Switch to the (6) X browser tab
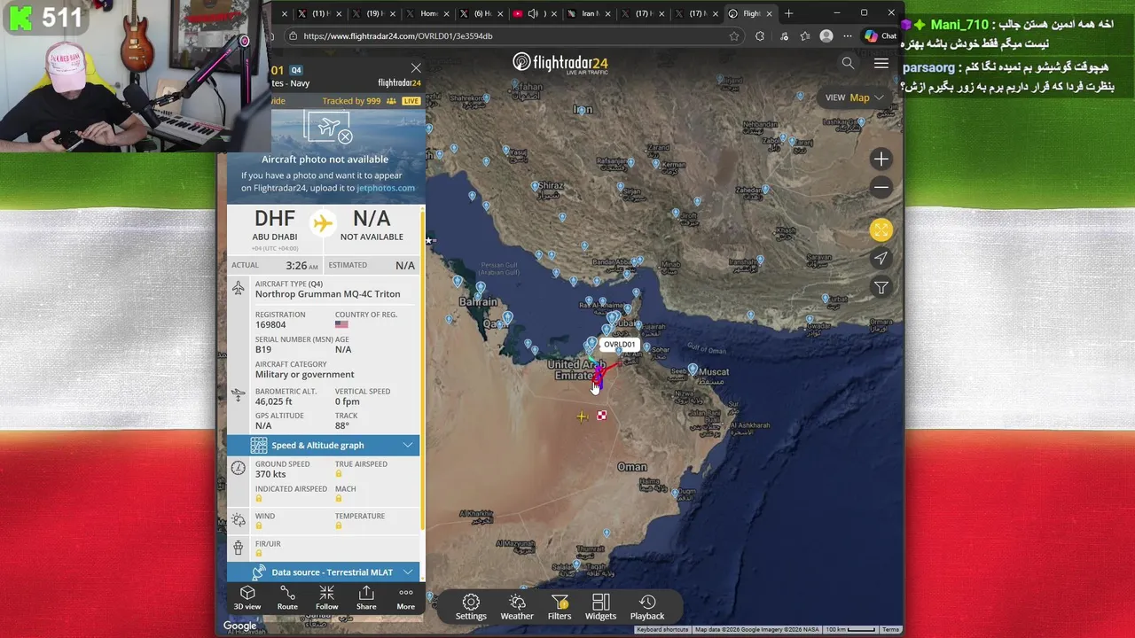1135x638 pixels. 482,13
